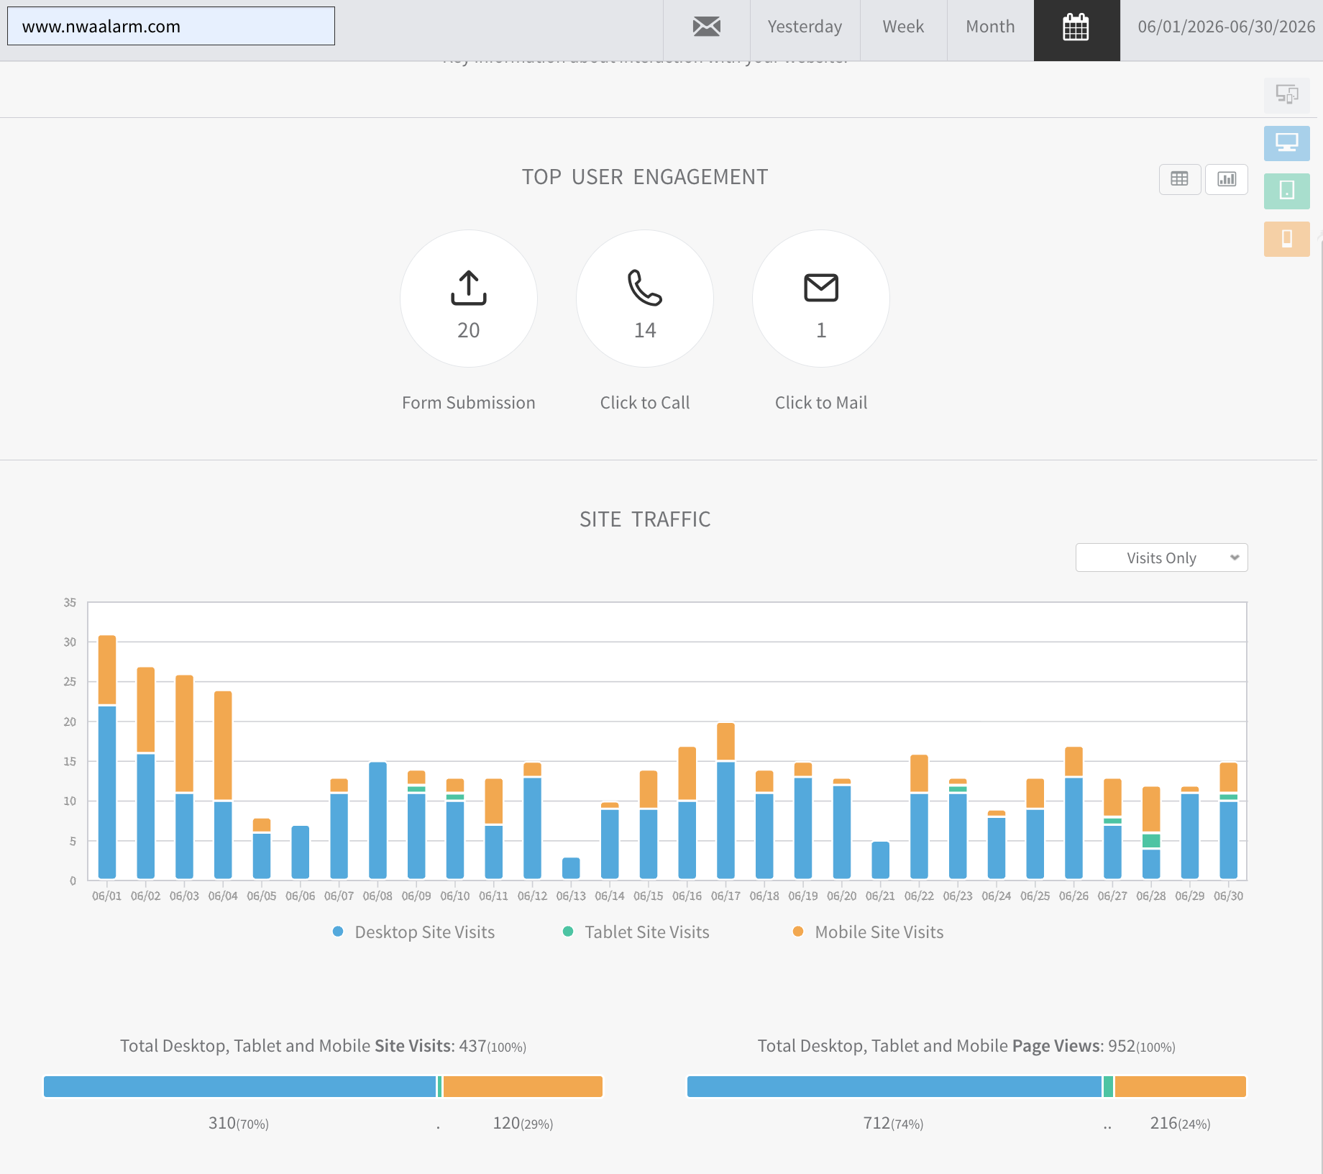Select the Yesterday tab

805,27
